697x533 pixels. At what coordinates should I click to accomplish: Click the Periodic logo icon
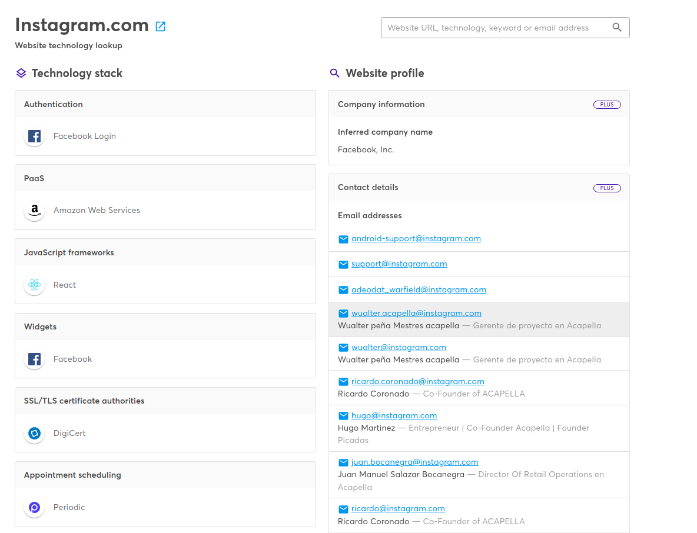click(34, 507)
